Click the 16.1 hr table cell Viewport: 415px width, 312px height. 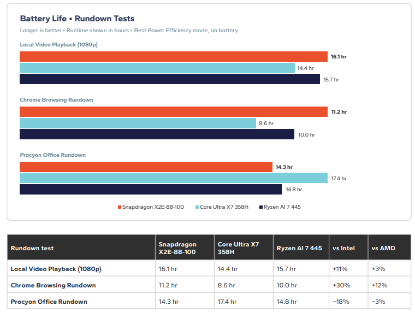(185, 268)
